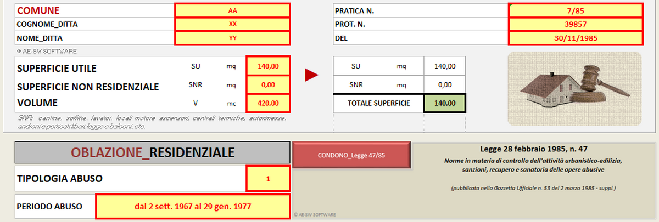Select the NOME_DITTA field containing YY
659x222 pixels.
[x=232, y=38]
